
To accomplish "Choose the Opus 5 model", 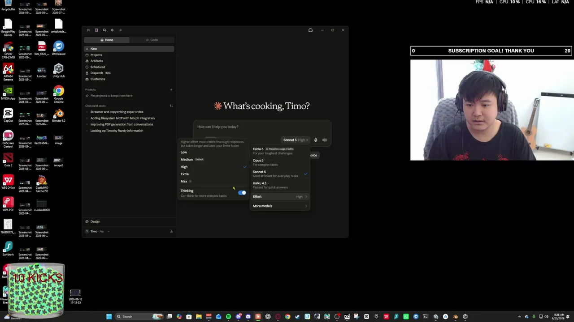I will coord(280,162).
